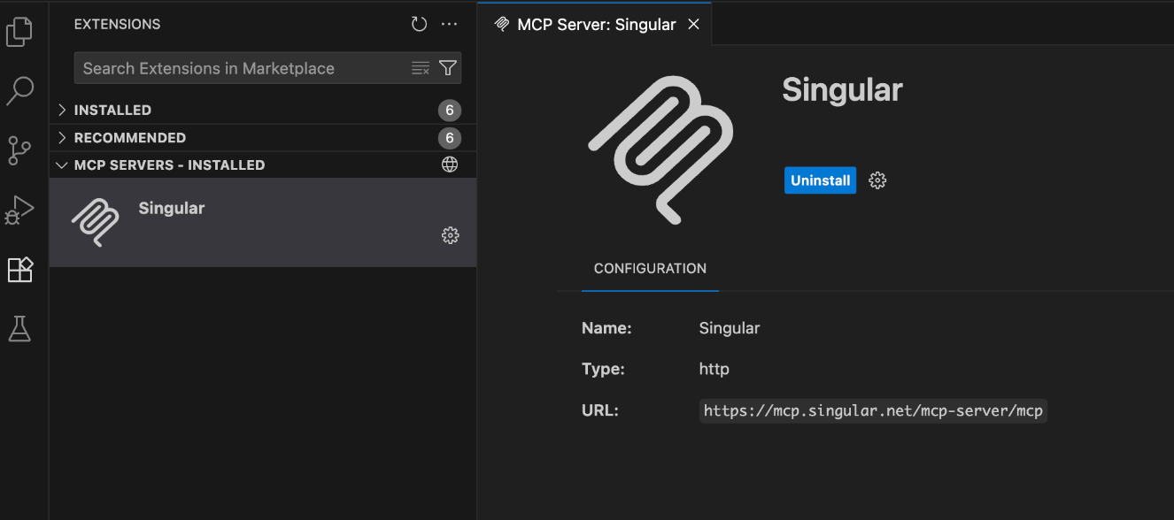
Task: Clear the extensions search filter
Action: pyautogui.click(x=420, y=67)
